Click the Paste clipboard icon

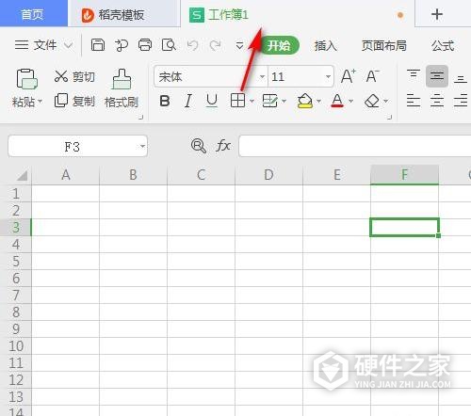(x=26, y=79)
